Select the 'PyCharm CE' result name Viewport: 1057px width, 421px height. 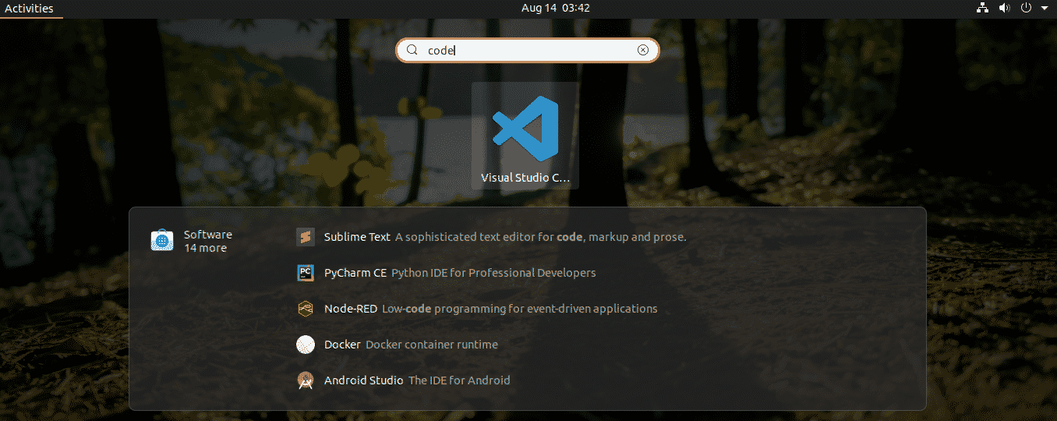355,273
